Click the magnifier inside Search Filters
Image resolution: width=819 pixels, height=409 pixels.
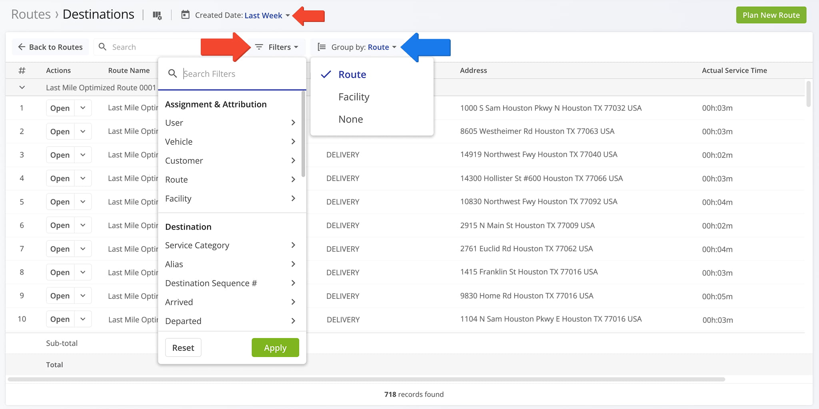(173, 73)
